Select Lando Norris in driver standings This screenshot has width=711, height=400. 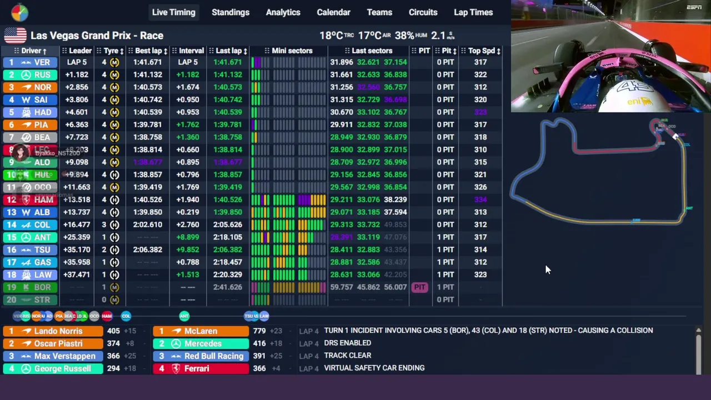53,331
